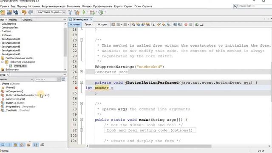Toggle Sort by Name button in Navigator
272x153 pixels.
pyautogui.click(x=36, y=144)
